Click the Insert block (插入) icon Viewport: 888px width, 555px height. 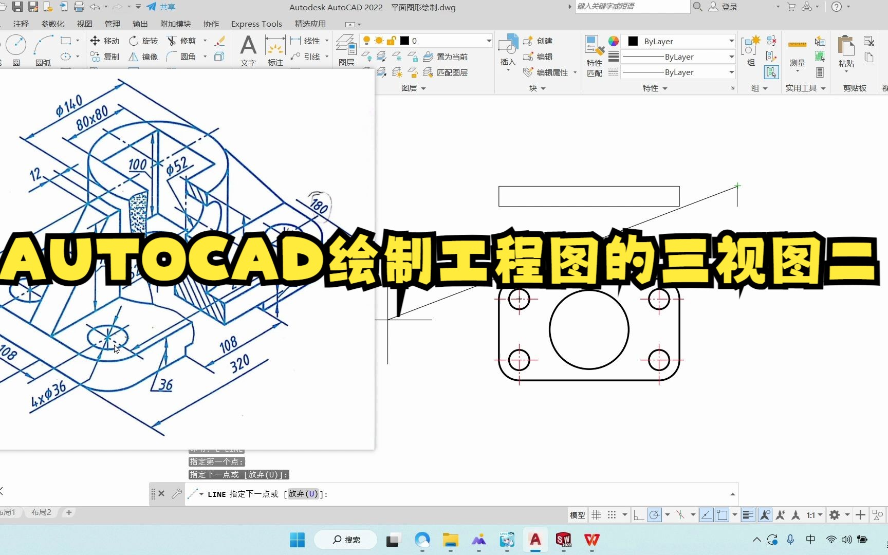(508, 49)
